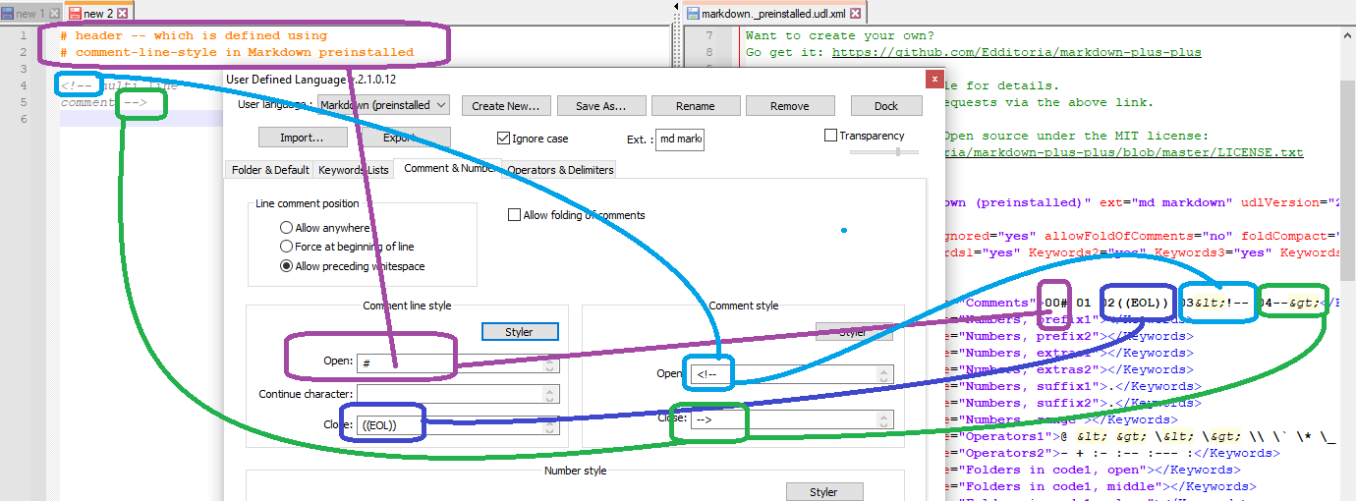The image size is (1356, 501).
Task: Click the Ext. input field
Action: click(x=680, y=139)
